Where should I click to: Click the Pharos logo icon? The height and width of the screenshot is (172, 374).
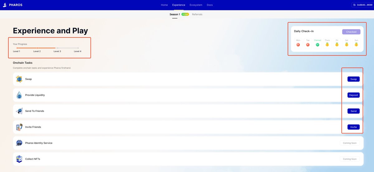pos(5,5)
